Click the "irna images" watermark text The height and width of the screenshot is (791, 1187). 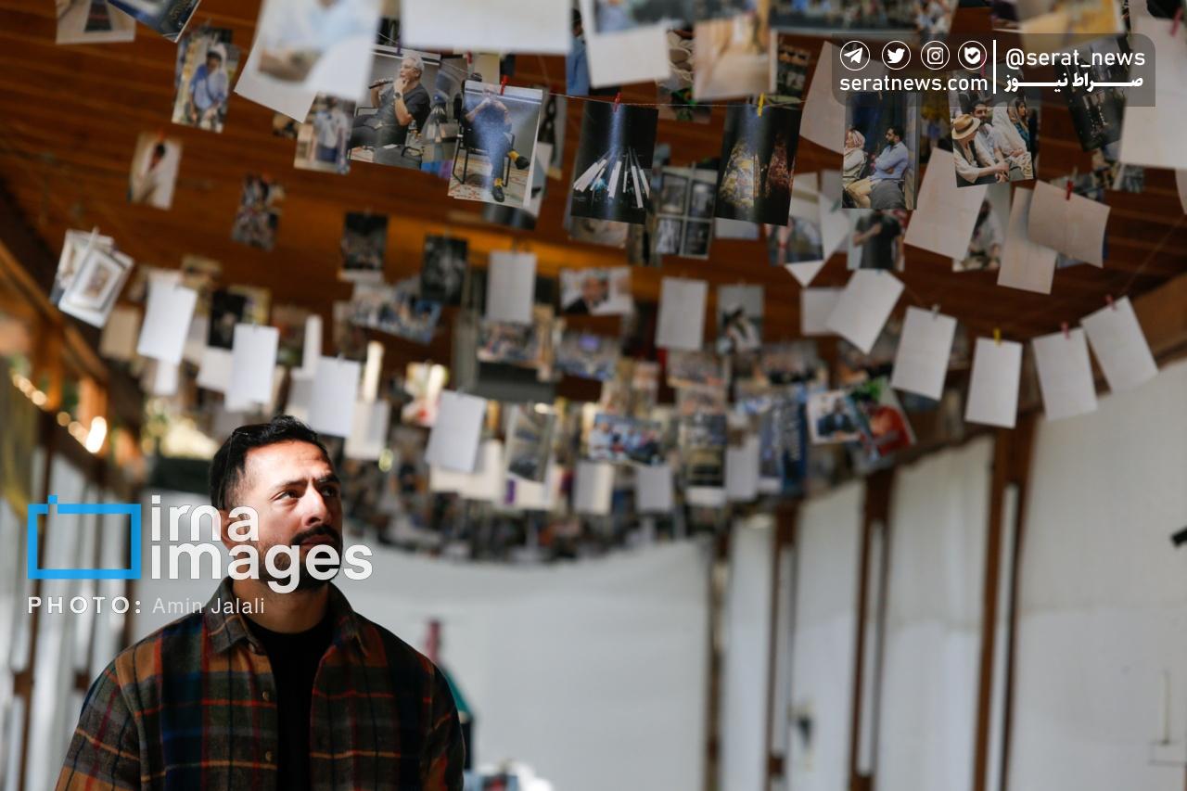(x=260, y=542)
